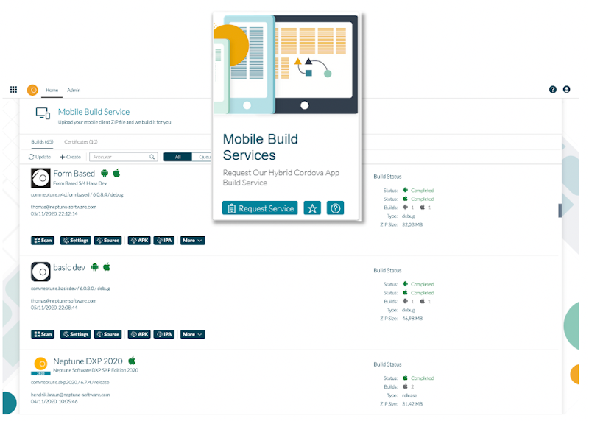Viewport: 589px width, 421px height.
Task: Click the vertical scrollbar handle
Action: tap(560, 210)
